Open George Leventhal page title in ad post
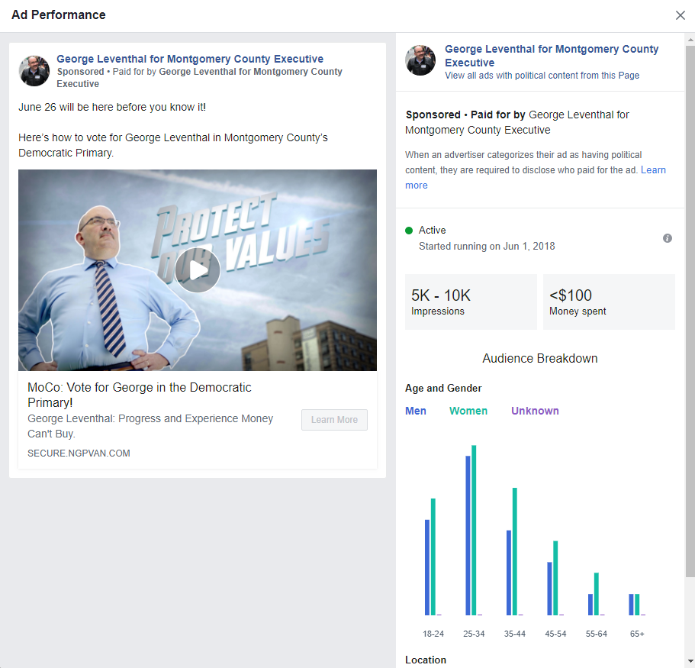Screen dimensions: 695x668 click(x=190, y=59)
